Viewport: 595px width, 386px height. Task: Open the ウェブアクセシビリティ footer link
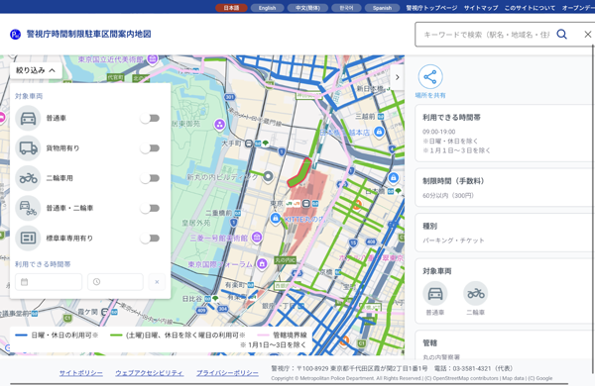coord(150,373)
